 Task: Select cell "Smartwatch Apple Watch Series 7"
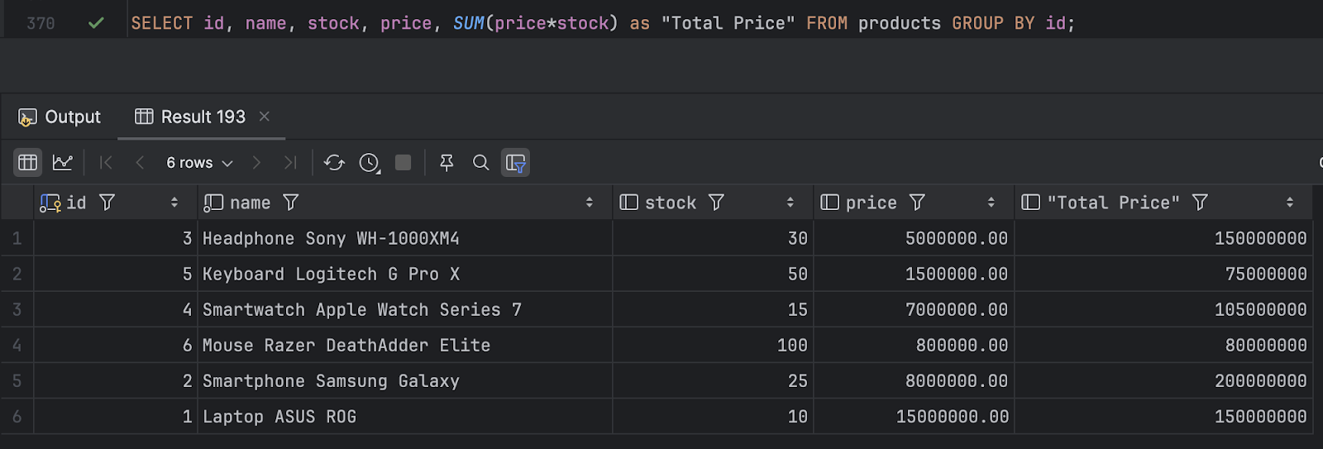pyautogui.click(x=405, y=309)
